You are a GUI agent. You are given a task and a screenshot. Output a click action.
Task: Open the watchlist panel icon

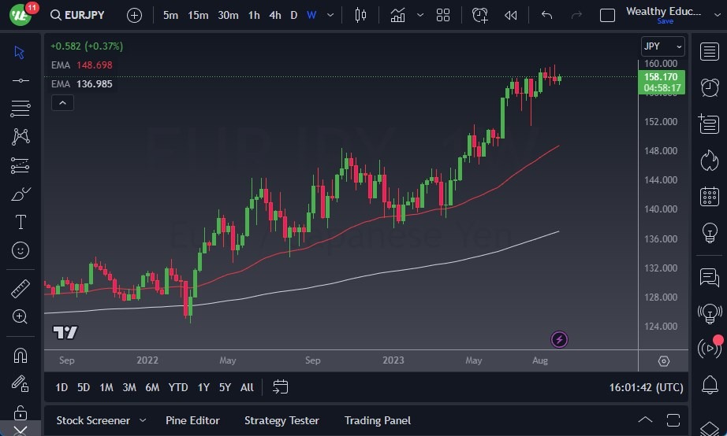(709, 51)
